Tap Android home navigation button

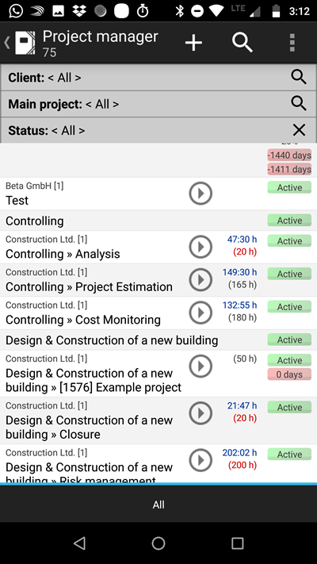point(158,543)
